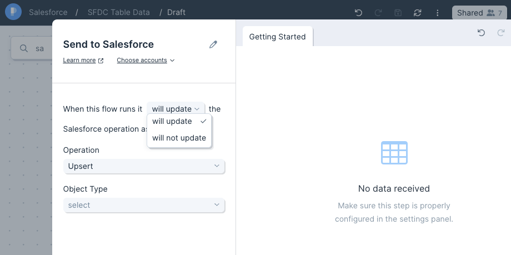
Task: Click the save flow icon
Action: click(x=398, y=13)
